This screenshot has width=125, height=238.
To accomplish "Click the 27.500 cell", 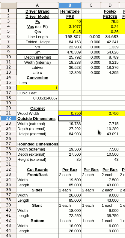I will click(x=70, y=154).
